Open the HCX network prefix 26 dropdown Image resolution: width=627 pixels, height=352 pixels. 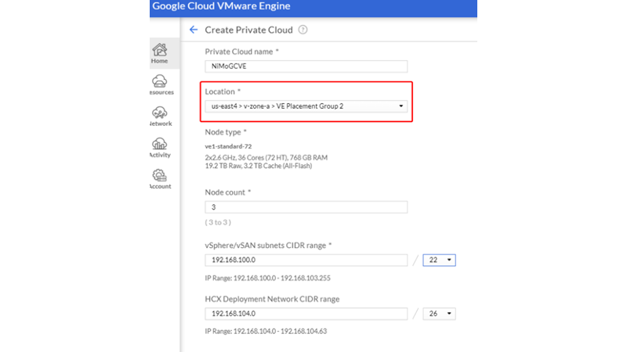[439, 314]
